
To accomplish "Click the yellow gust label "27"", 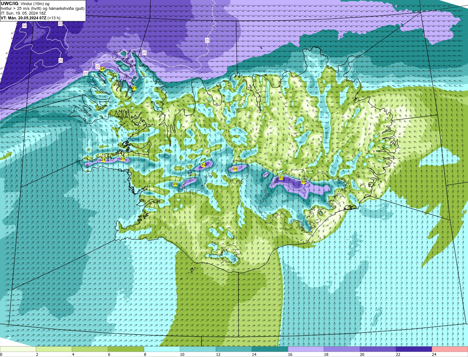I will coord(134,88).
